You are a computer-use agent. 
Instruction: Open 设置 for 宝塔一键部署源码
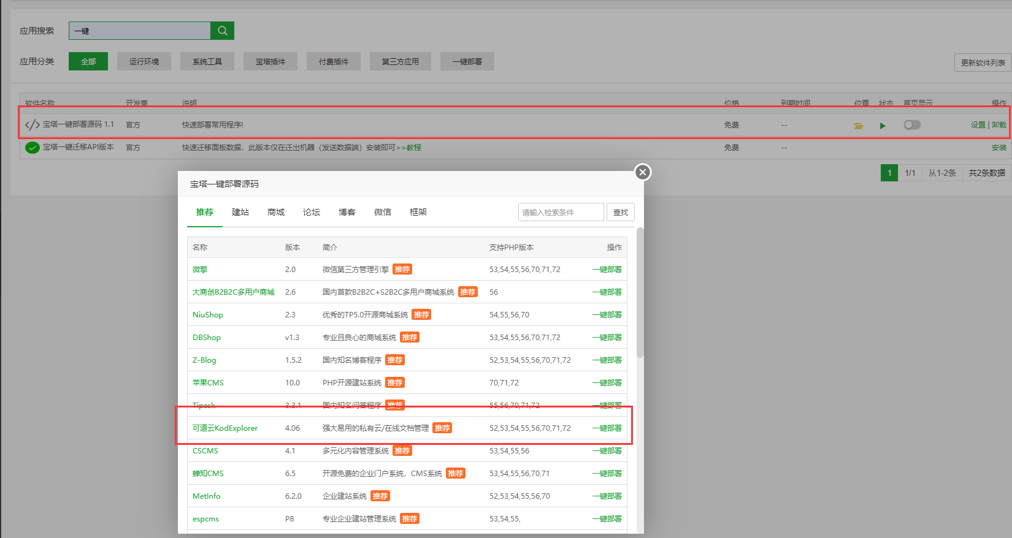[x=978, y=125]
